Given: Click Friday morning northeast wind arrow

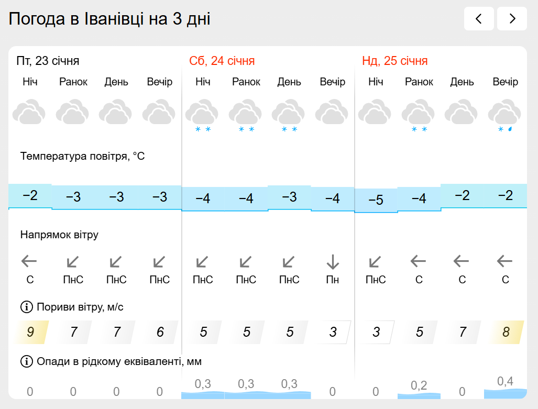Looking at the screenshot, I should (x=73, y=261).
